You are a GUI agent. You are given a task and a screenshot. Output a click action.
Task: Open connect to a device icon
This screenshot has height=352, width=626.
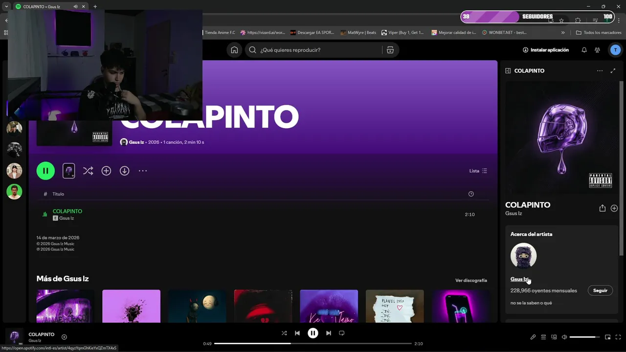(554, 337)
